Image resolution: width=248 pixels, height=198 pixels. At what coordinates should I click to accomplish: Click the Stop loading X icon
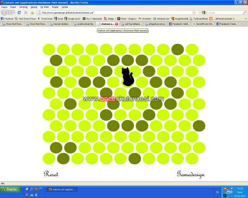pyautogui.click(x=26, y=12)
